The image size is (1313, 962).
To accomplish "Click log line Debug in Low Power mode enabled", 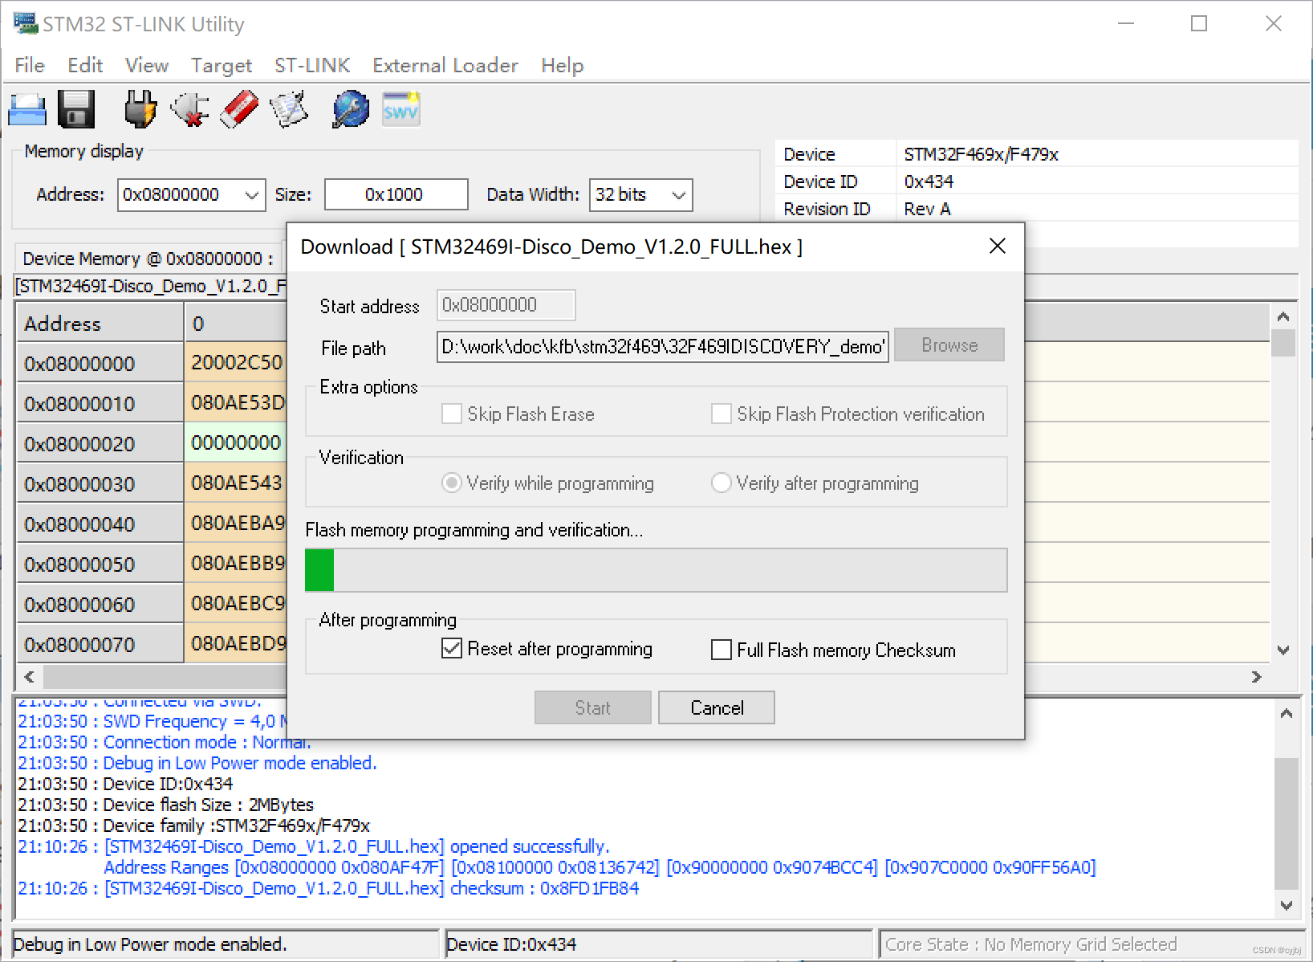I will click(197, 763).
